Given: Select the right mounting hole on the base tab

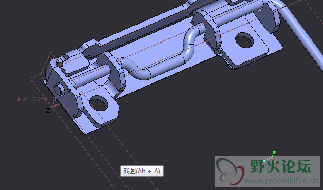Looking at the screenshot, I should click(x=244, y=40).
